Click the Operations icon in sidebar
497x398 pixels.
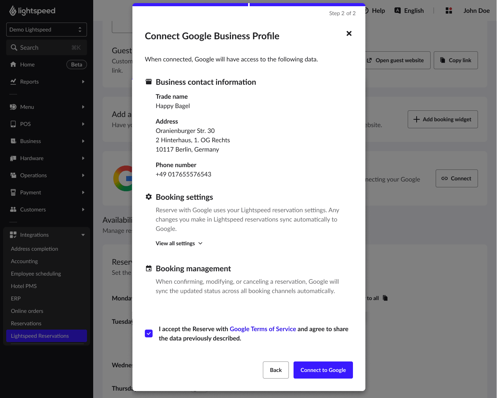13,175
